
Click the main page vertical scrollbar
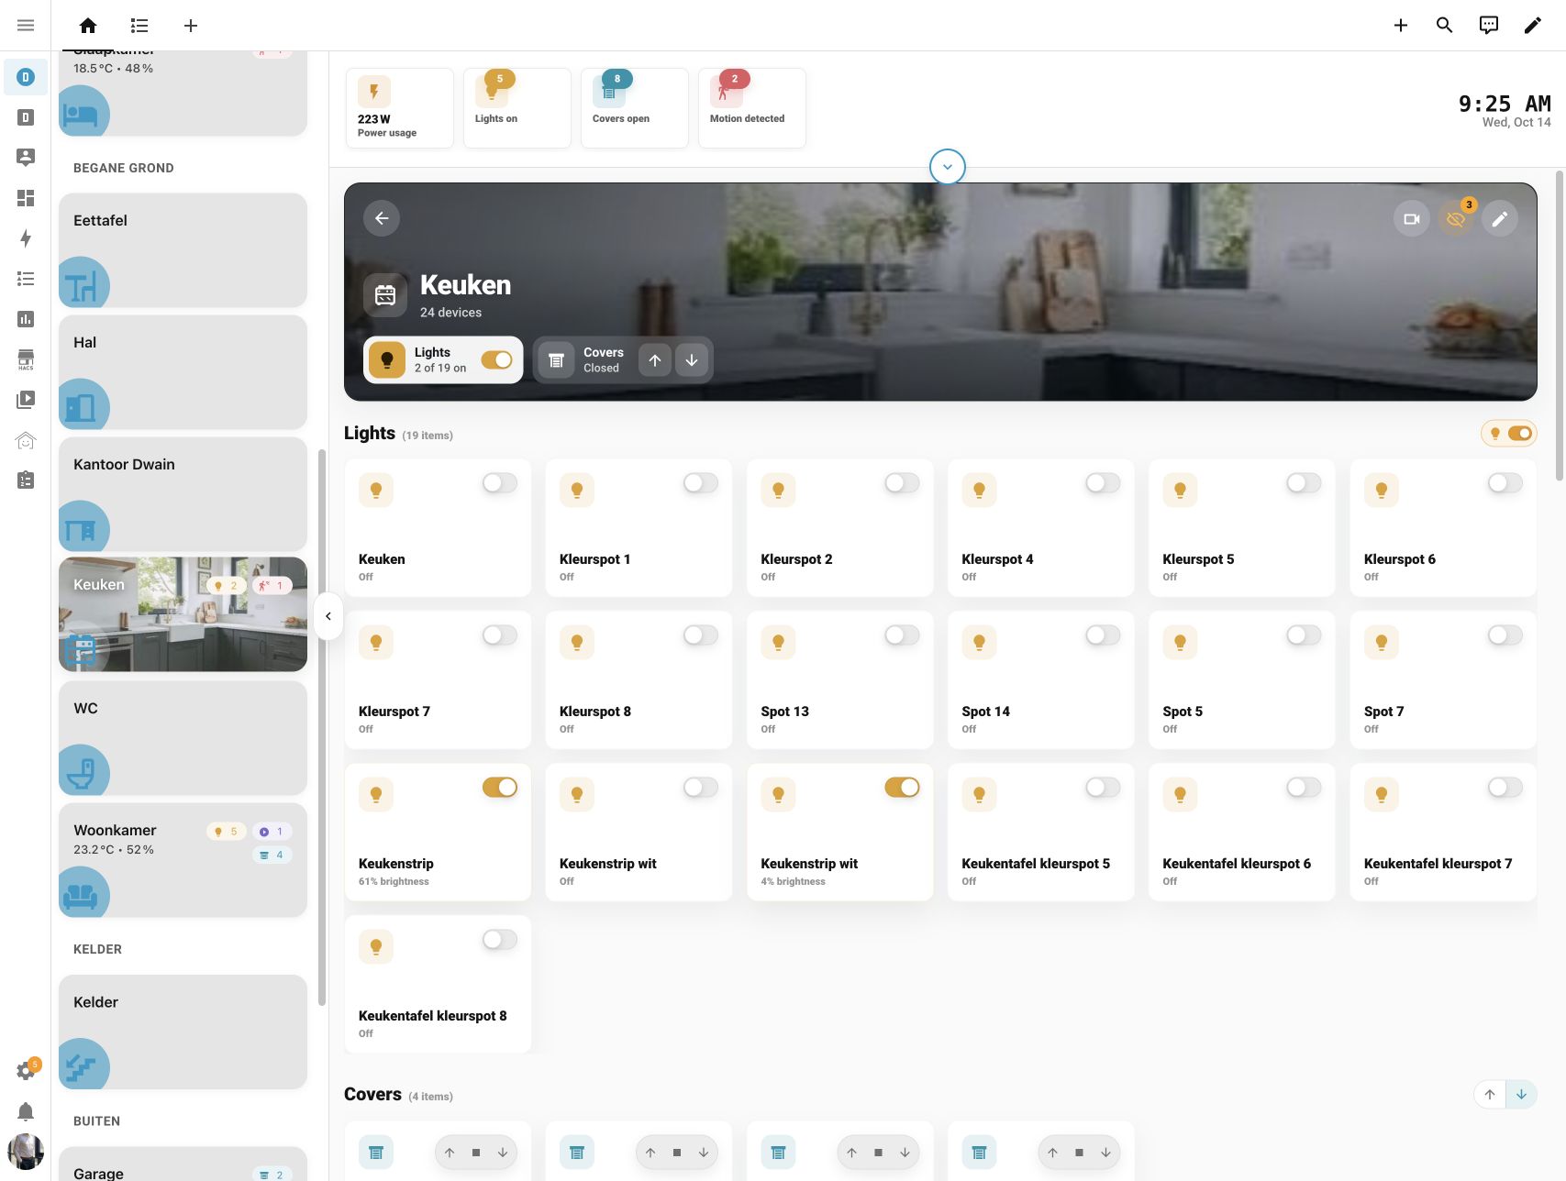[1560, 326]
